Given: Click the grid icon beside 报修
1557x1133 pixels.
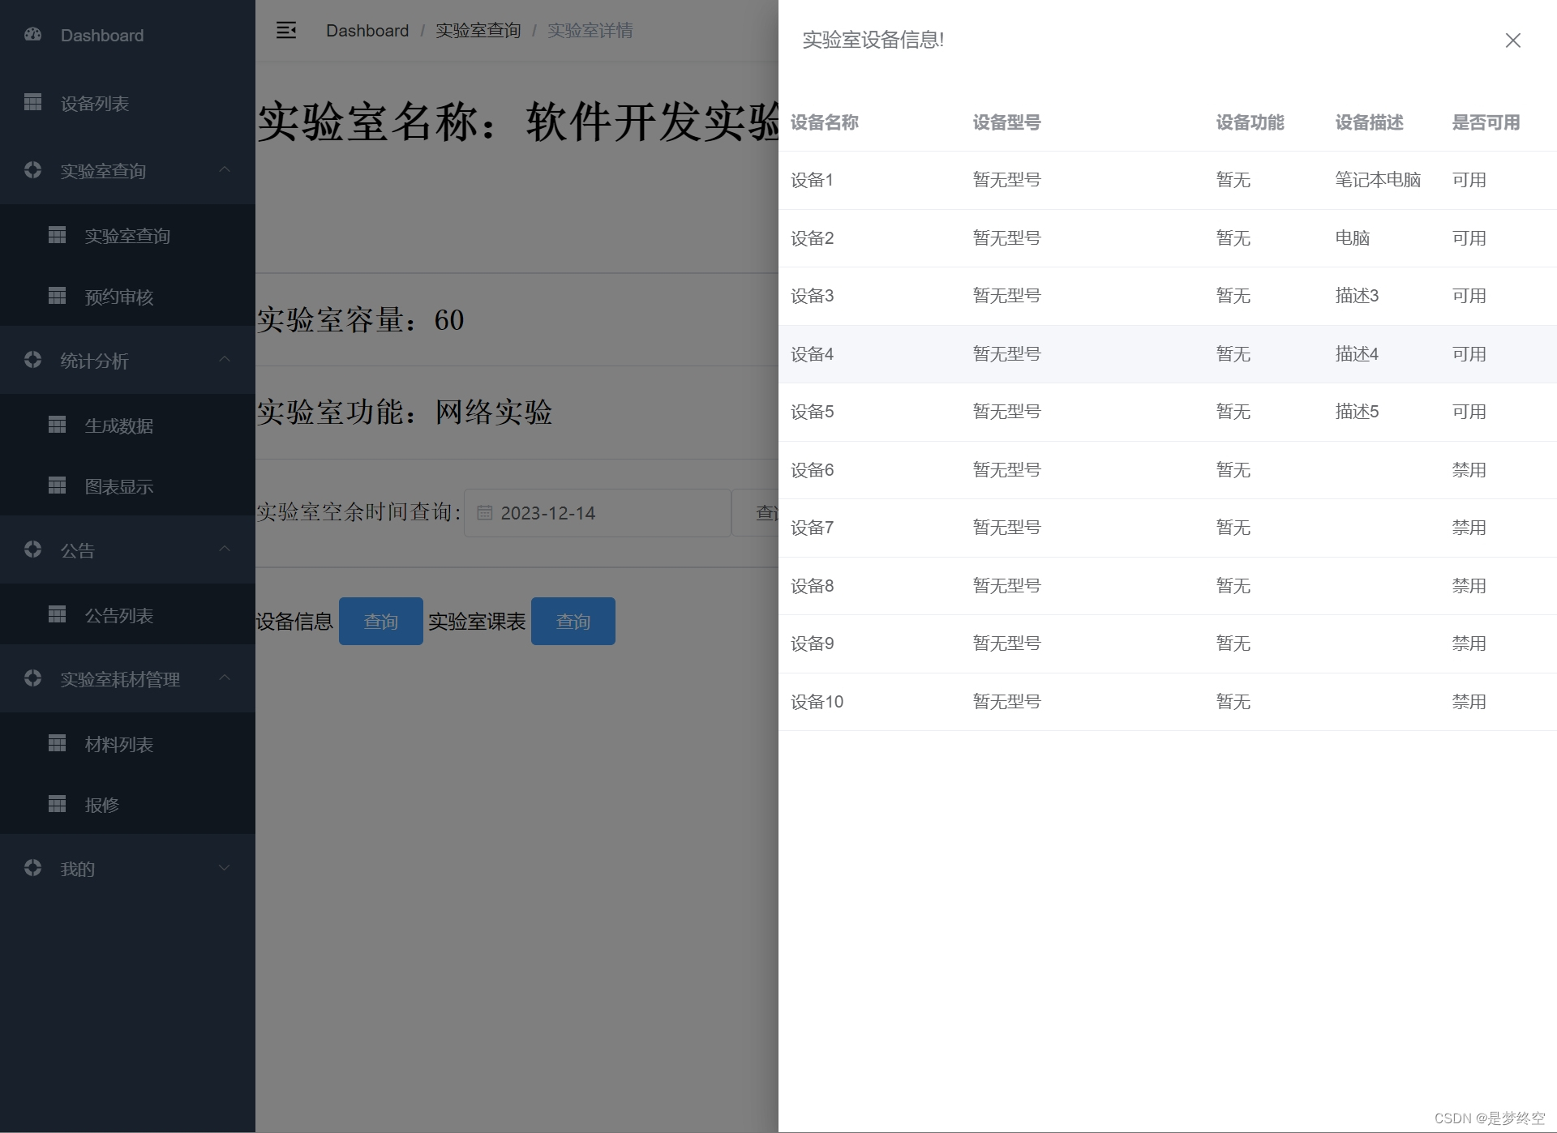Looking at the screenshot, I should [58, 804].
